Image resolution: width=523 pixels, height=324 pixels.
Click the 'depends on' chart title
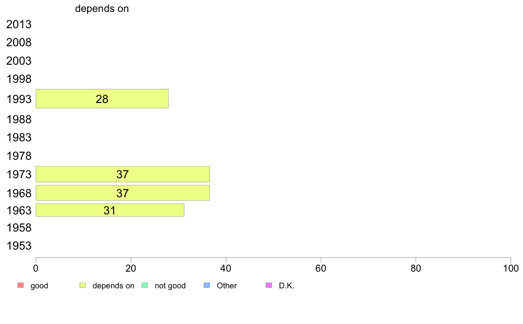point(102,9)
